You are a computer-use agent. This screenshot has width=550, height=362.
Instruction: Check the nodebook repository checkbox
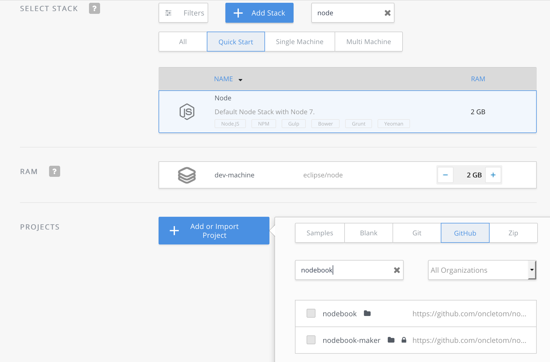pos(311,313)
